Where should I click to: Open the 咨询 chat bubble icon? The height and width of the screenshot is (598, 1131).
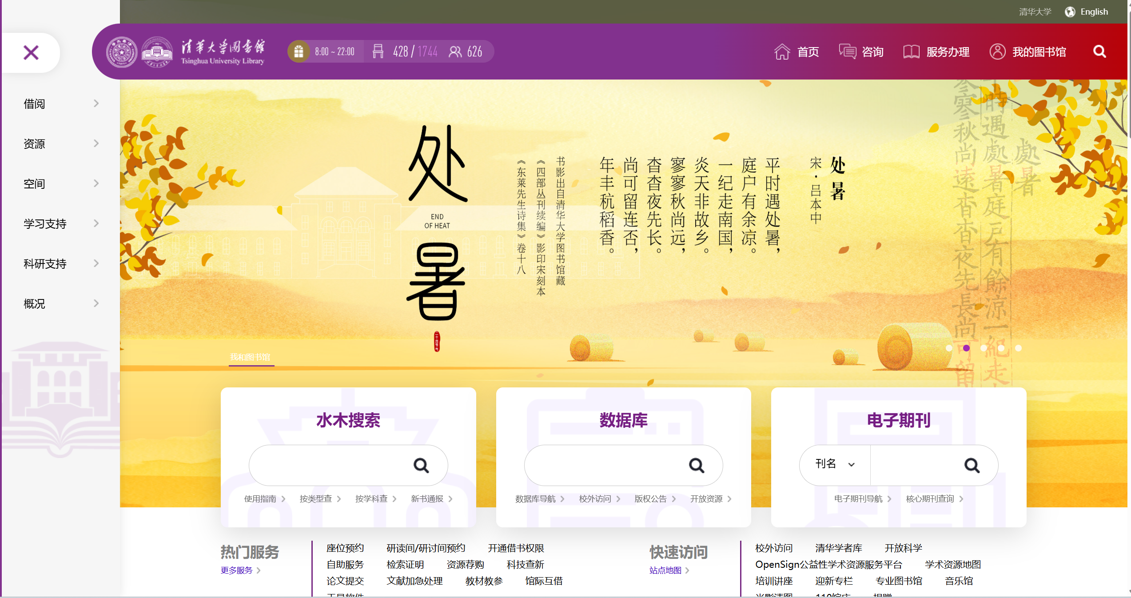(x=848, y=52)
